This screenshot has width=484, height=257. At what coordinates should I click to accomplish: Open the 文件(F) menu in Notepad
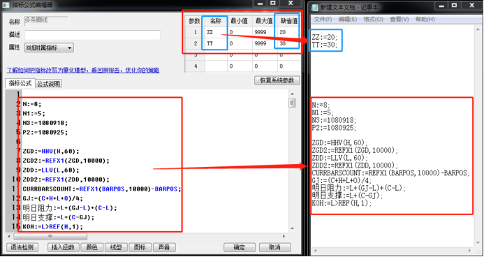(x=323, y=20)
